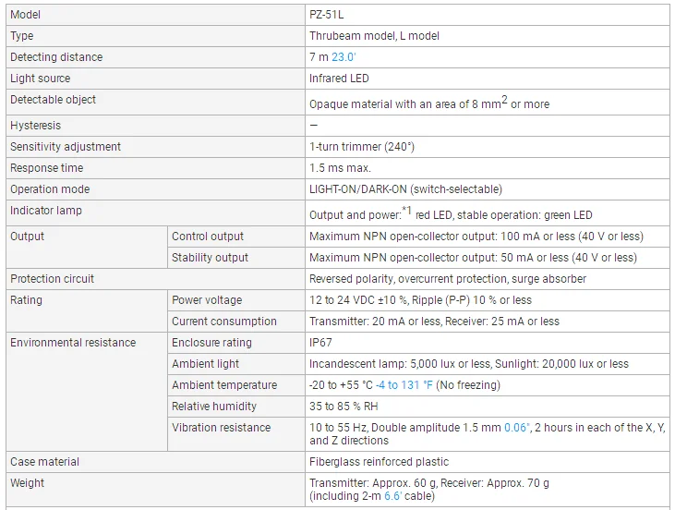Select the PZ-51L model value cell
Screen dimensions: 675x510
[327, 15]
